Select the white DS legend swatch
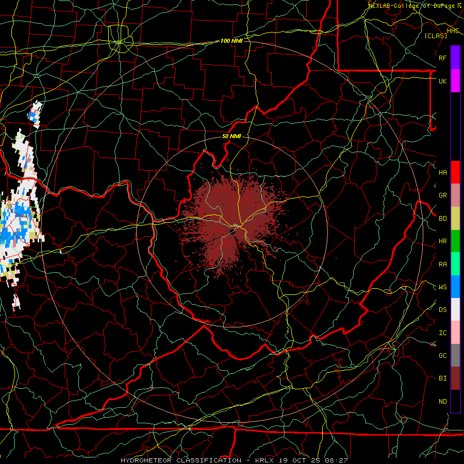The height and width of the screenshot is (464, 464). coord(455,309)
